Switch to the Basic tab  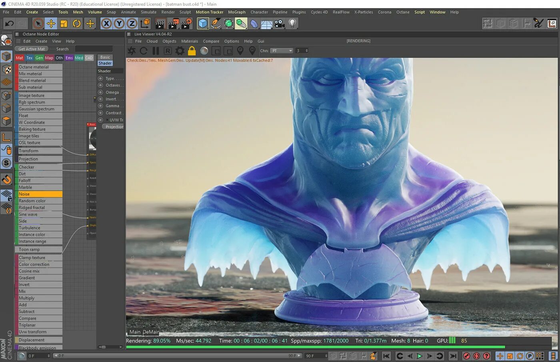(x=105, y=57)
